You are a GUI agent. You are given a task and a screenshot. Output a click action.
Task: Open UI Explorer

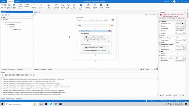(81, 6)
